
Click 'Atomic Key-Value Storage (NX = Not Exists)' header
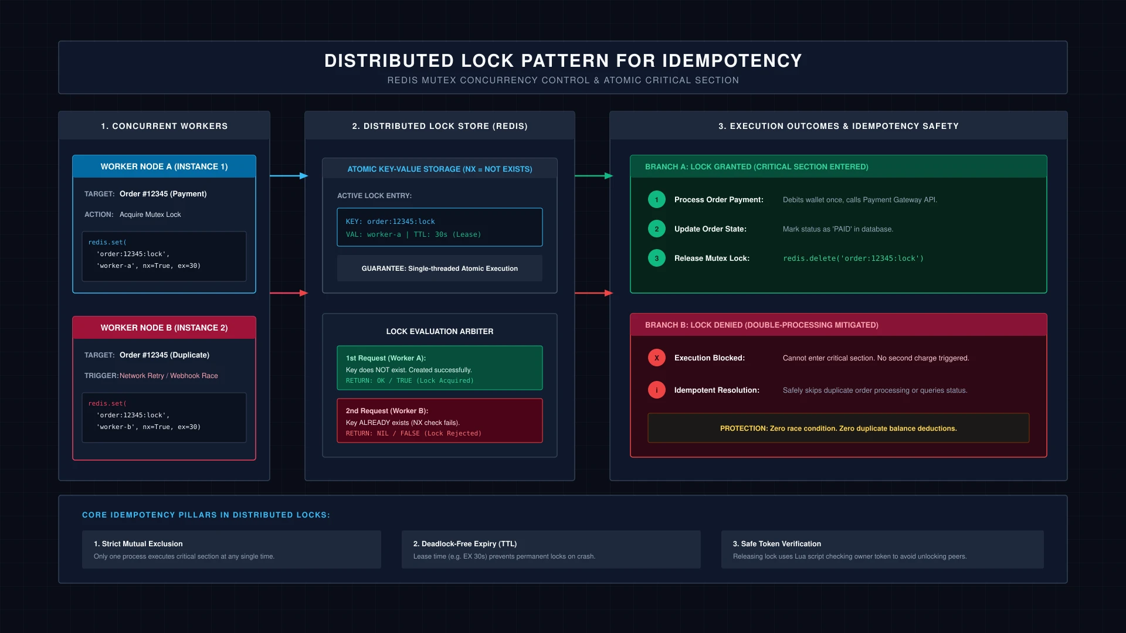coord(440,169)
